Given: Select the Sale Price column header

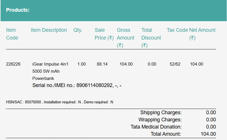Looking at the screenshot, I should [104, 34].
